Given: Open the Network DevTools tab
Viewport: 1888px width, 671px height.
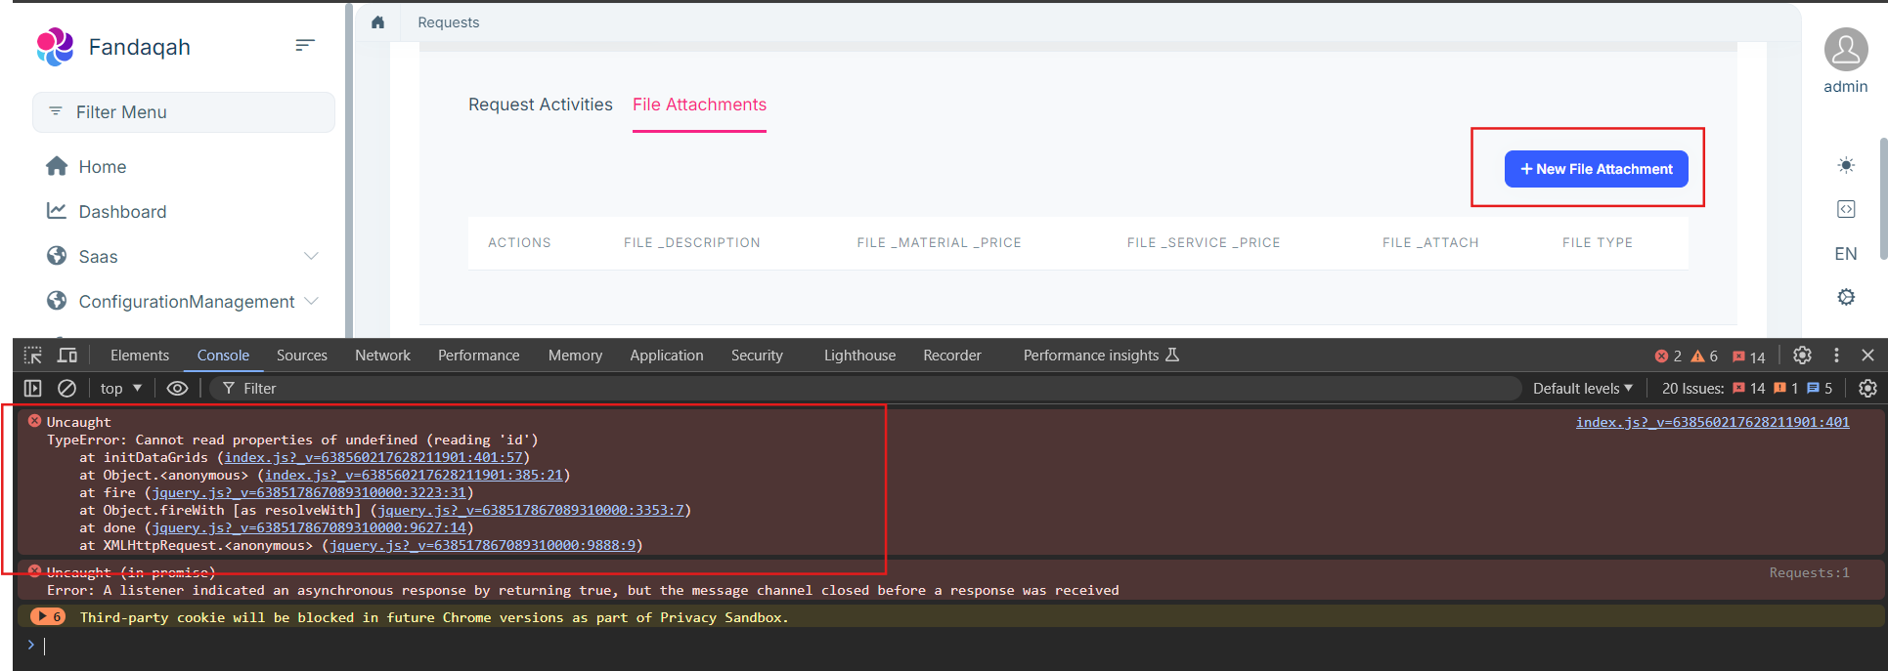Looking at the screenshot, I should point(382,356).
